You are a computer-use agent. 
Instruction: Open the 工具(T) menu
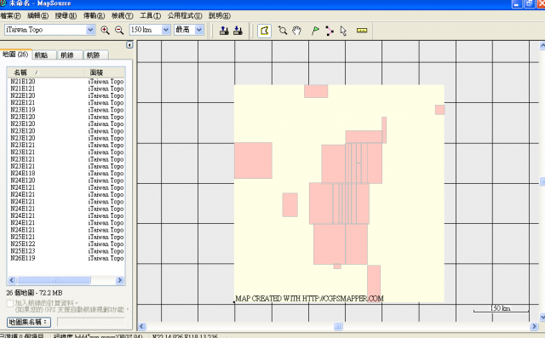pyautogui.click(x=150, y=15)
